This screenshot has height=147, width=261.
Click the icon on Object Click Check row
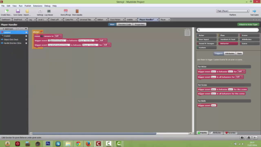tap(2, 40)
